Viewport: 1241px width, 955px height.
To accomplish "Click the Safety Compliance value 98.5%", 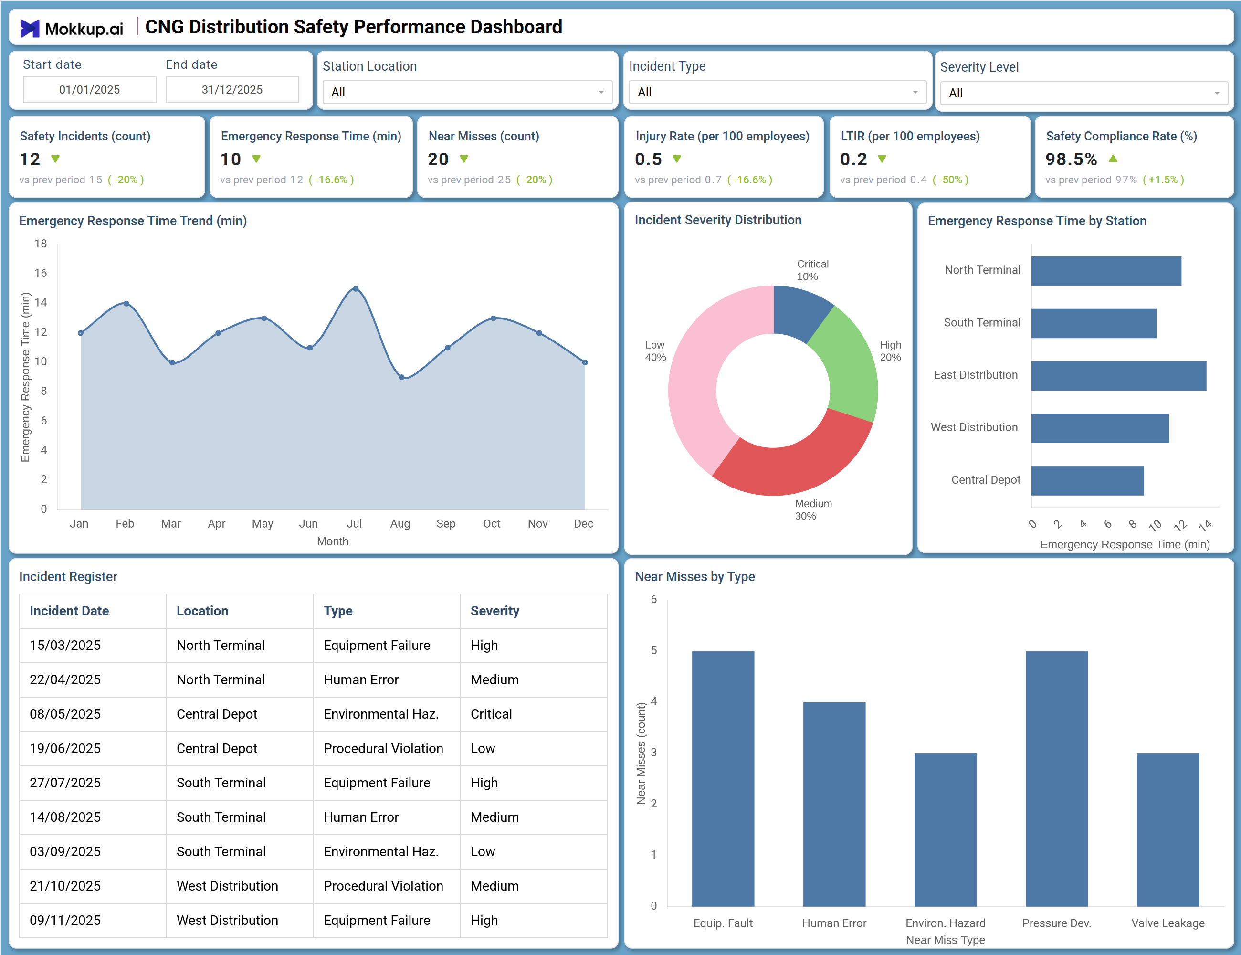I will [x=1071, y=159].
